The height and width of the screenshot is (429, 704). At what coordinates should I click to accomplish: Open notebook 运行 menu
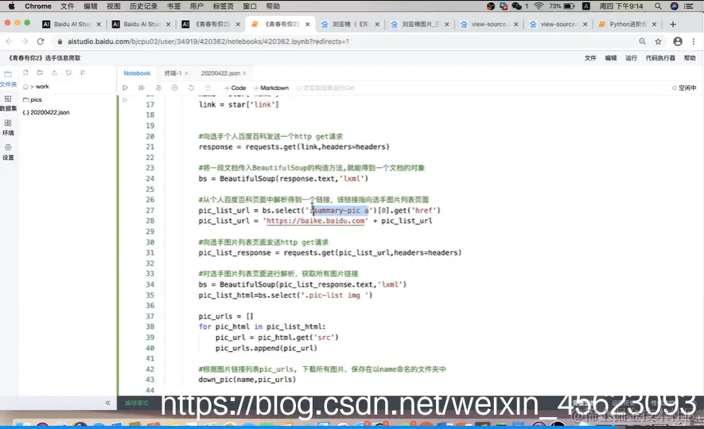pos(632,58)
